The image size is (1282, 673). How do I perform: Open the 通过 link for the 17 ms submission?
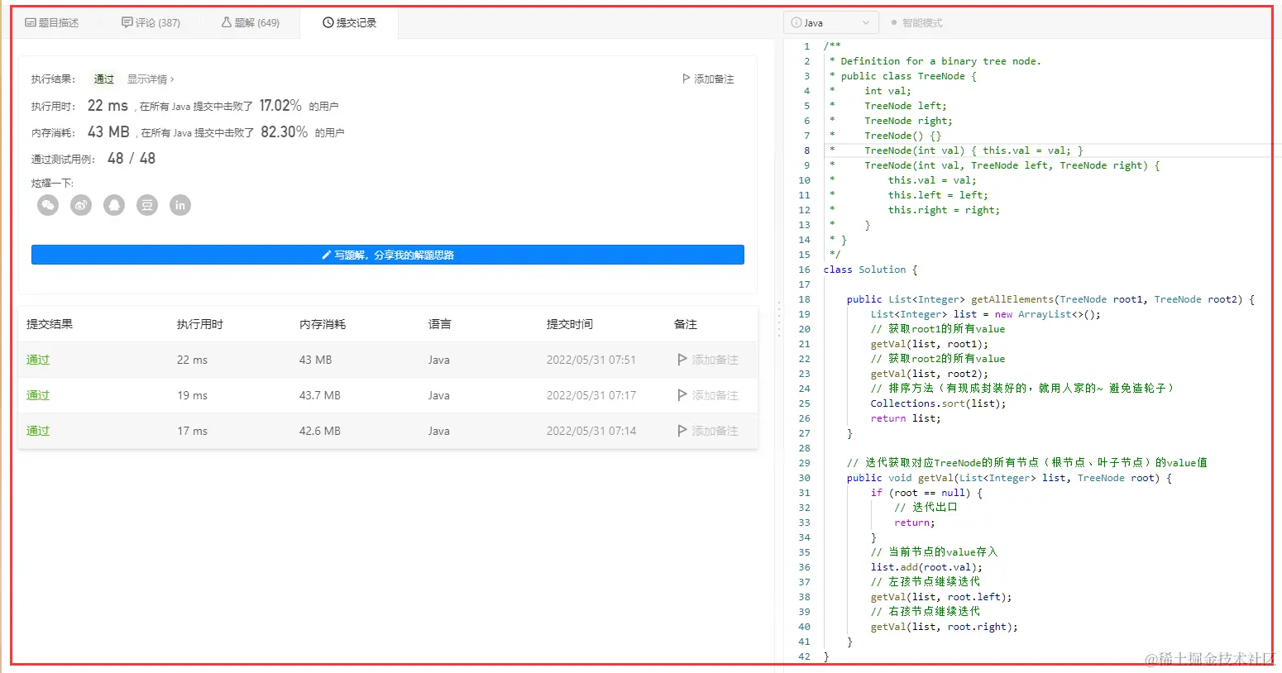click(38, 431)
